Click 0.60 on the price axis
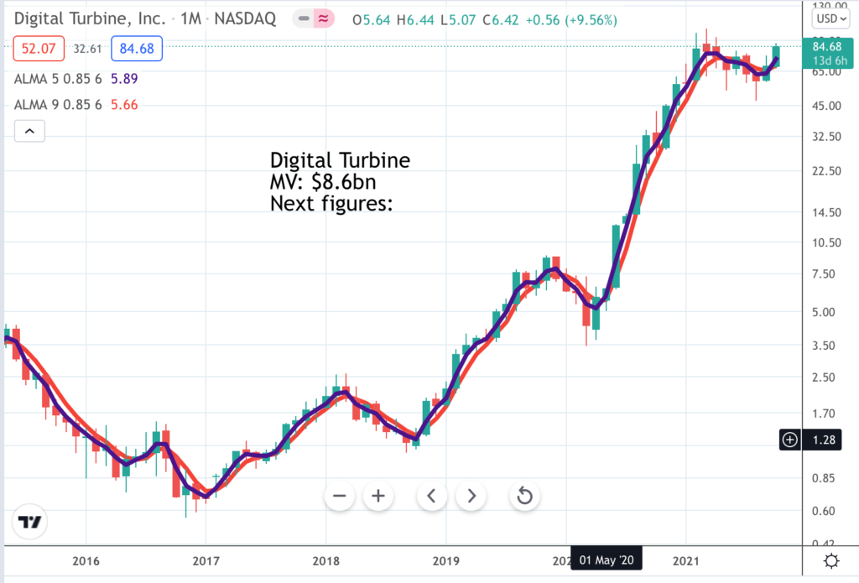This screenshot has width=859, height=583. tap(824, 511)
